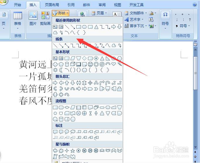Image resolution: width=200 pixels, height=163 pixels.
Task: Select the donut ring shape
Action: point(96,64)
